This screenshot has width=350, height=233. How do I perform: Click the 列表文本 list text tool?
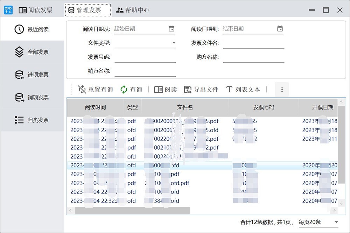(x=243, y=90)
